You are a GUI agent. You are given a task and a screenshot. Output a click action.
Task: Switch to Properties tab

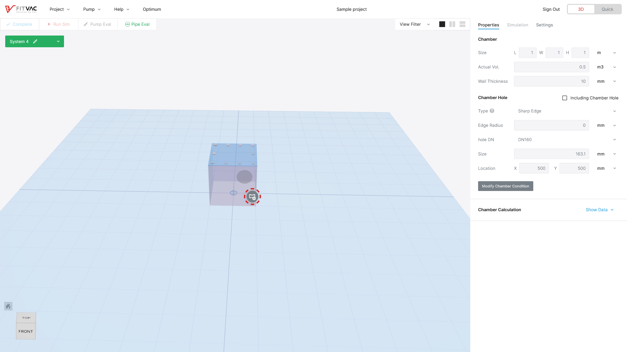tap(489, 25)
